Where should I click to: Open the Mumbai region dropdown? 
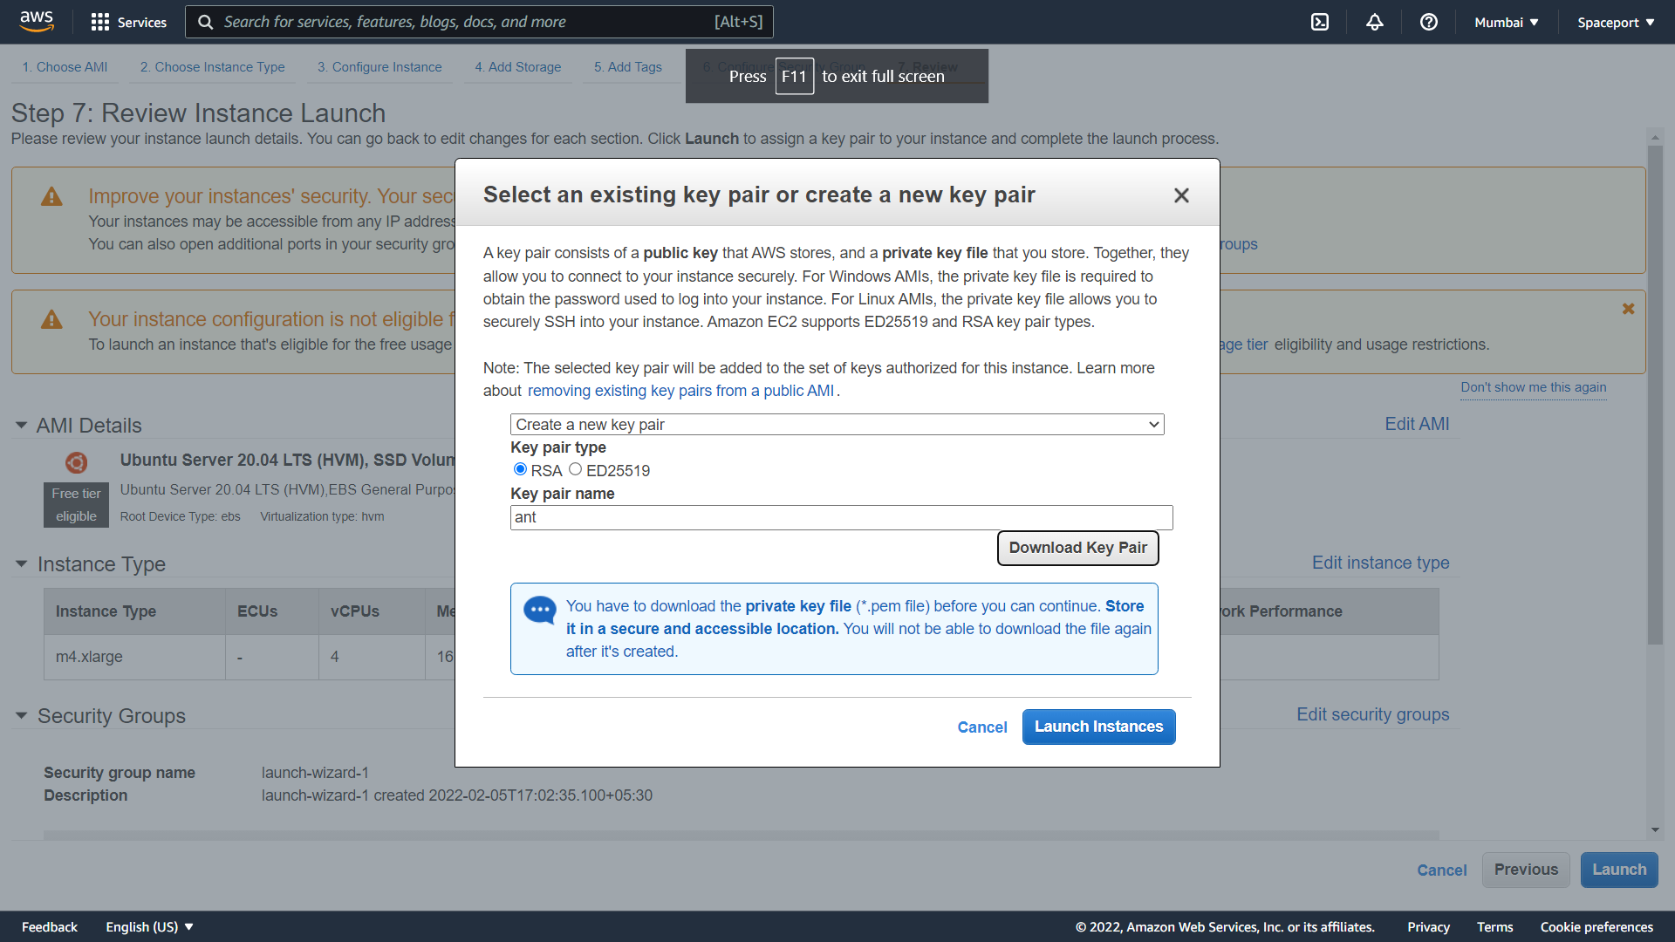tap(1507, 22)
